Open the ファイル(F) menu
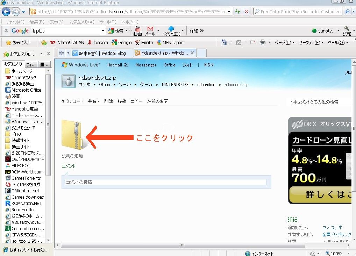This screenshot has height=256, width=356. point(15,22)
